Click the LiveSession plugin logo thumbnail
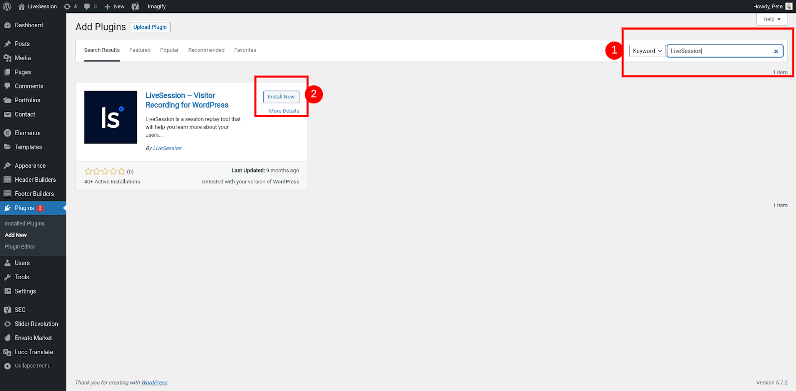796x391 pixels. pyautogui.click(x=110, y=117)
